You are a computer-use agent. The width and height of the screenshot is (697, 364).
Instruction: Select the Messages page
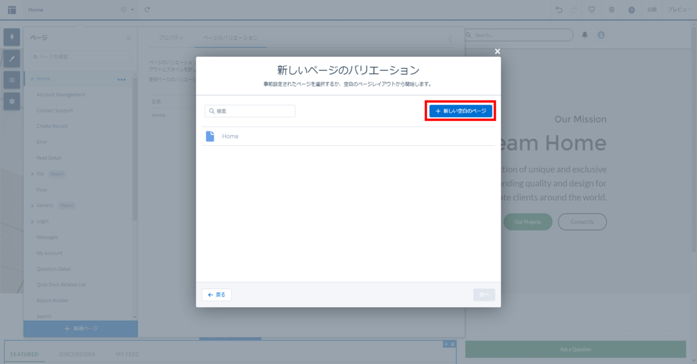click(x=47, y=237)
